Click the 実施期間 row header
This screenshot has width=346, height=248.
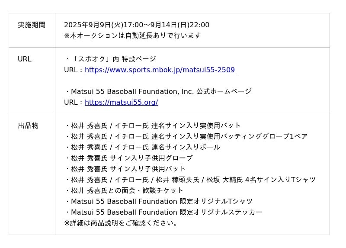(32, 25)
